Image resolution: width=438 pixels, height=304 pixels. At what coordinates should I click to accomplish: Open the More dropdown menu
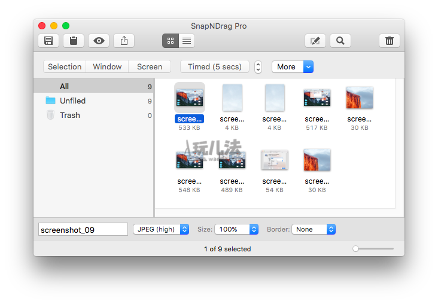point(293,66)
